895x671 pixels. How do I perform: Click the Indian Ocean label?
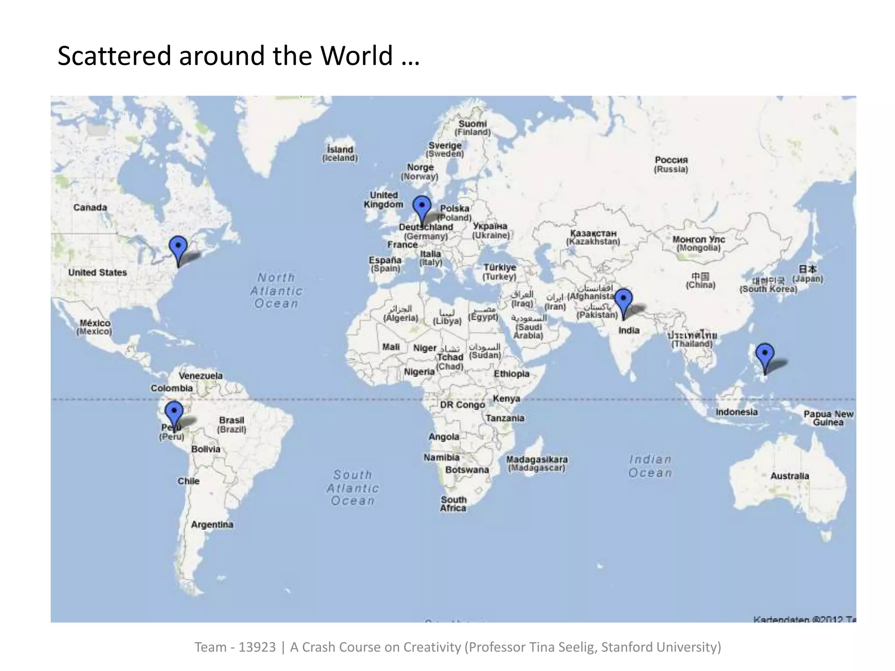click(650, 466)
